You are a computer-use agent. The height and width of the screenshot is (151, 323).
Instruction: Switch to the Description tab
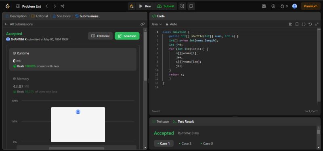pos(16,16)
